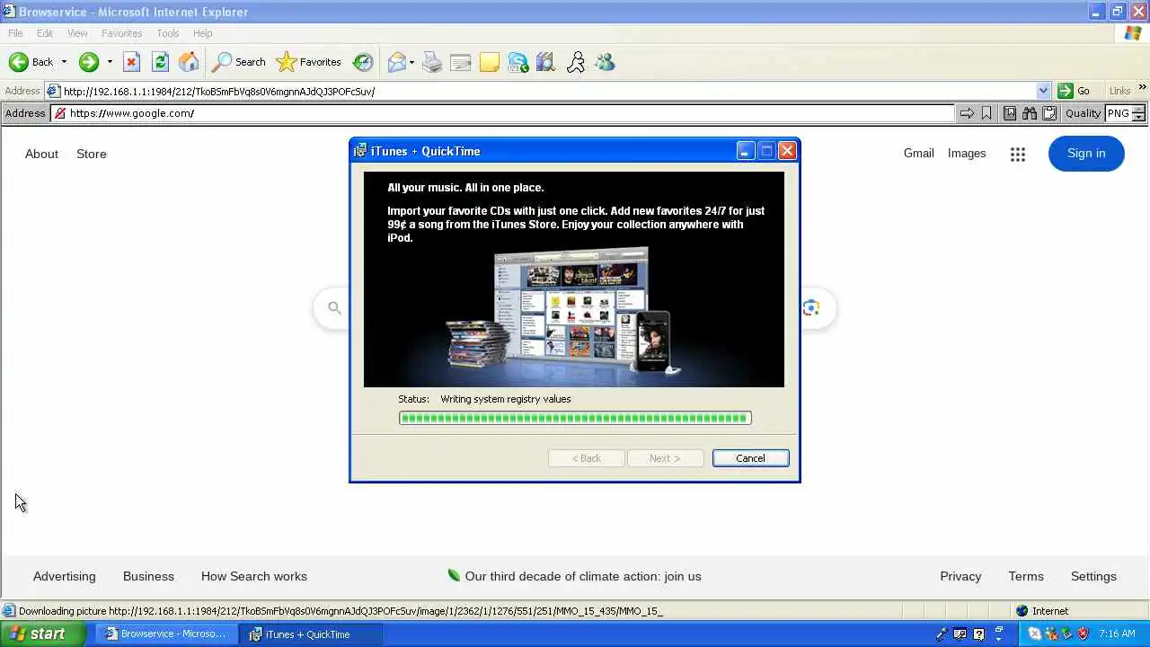Click the Research books toolbar icon
The height and width of the screenshot is (647, 1150).
(546, 62)
